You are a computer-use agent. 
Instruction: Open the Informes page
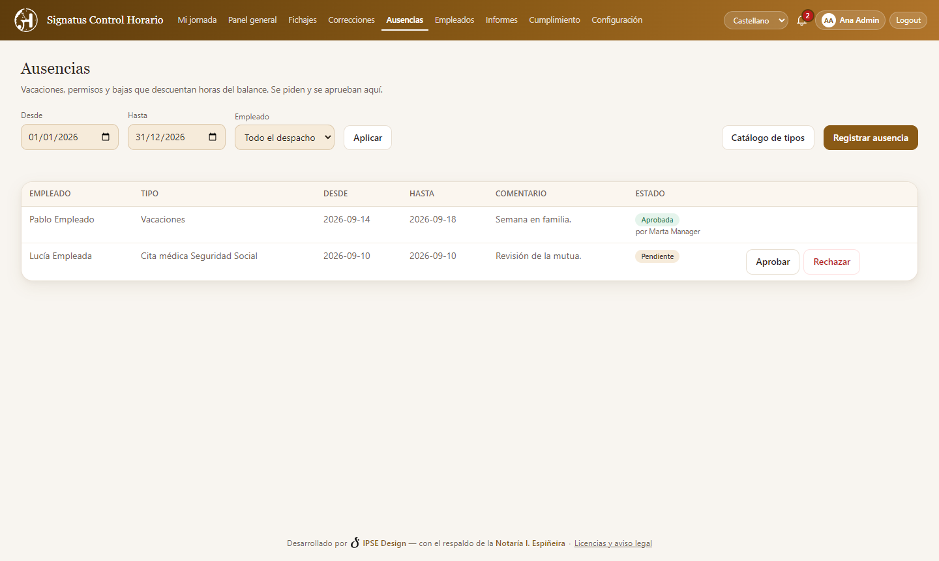point(501,20)
